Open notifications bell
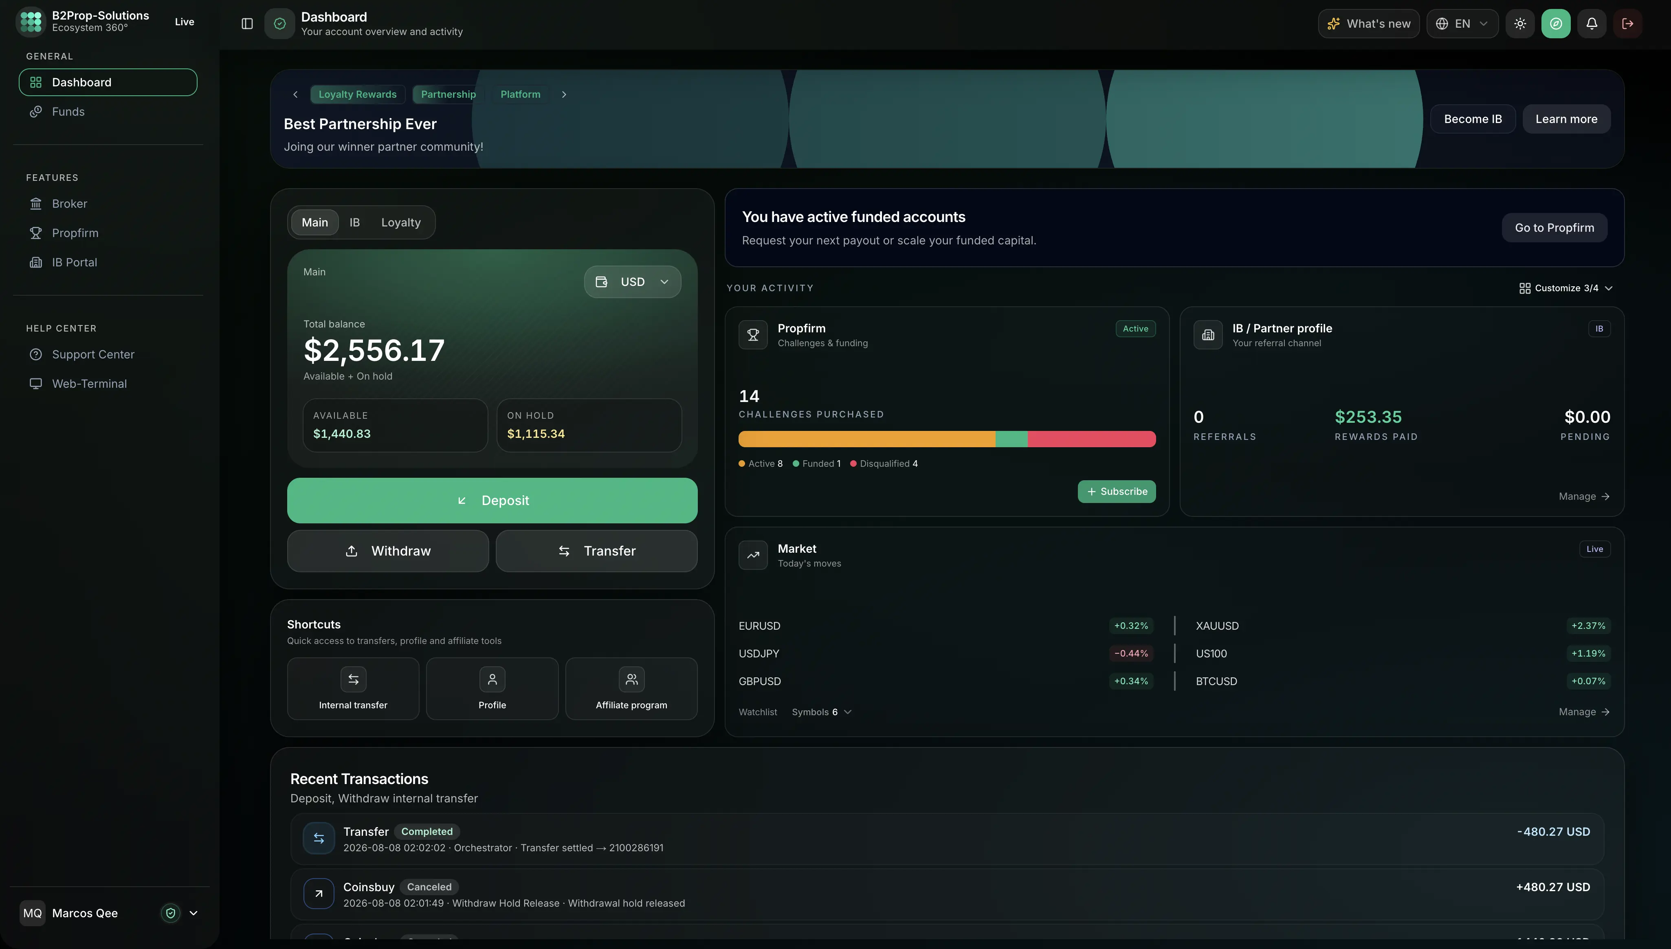Image resolution: width=1671 pixels, height=949 pixels. 1592,24
